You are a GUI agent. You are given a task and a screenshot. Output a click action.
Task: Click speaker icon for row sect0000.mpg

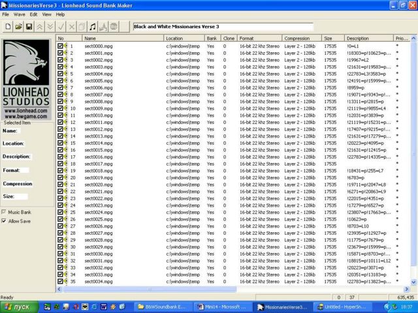[66, 46]
